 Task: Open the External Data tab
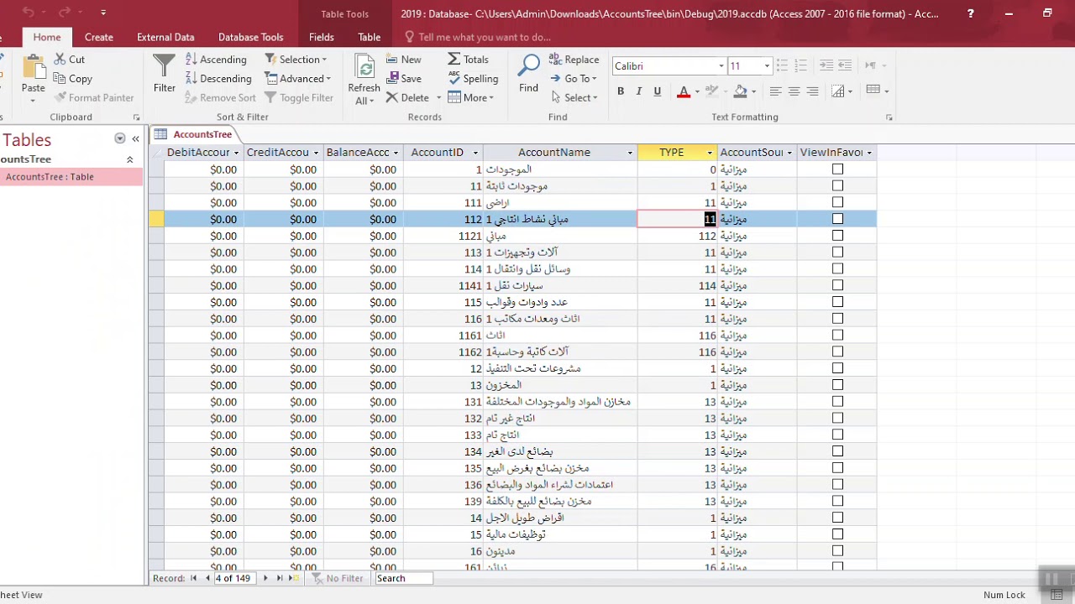pyautogui.click(x=165, y=37)
